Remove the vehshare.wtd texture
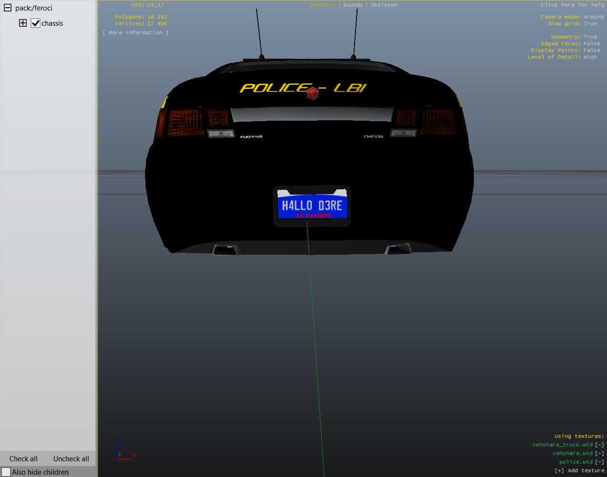 [599, 454]
